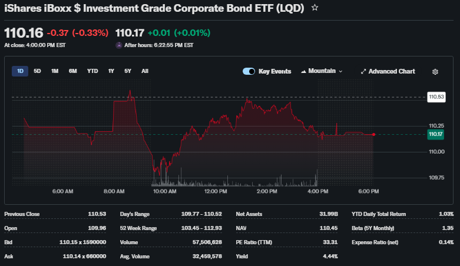Click the red endpoint dot on chart line
This screenshot has width=460, height=266.
(x=373, y=135)
